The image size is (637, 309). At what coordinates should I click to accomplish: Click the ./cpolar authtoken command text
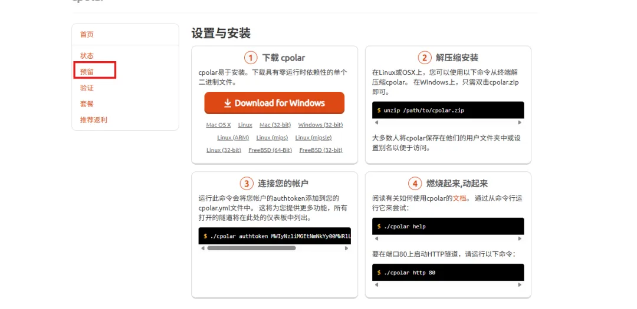280,236
